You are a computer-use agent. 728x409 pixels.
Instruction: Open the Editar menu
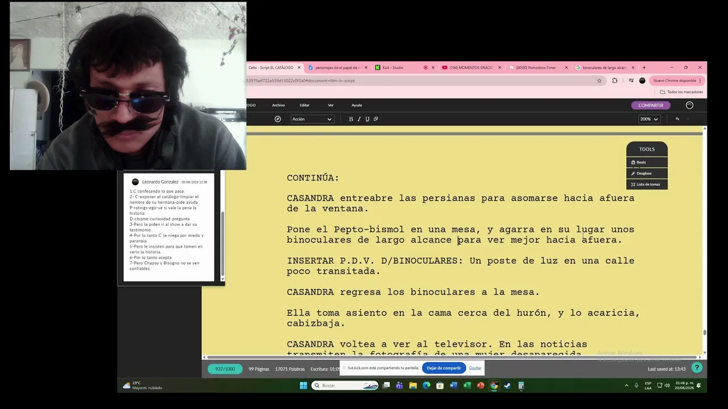coord(304,105)
